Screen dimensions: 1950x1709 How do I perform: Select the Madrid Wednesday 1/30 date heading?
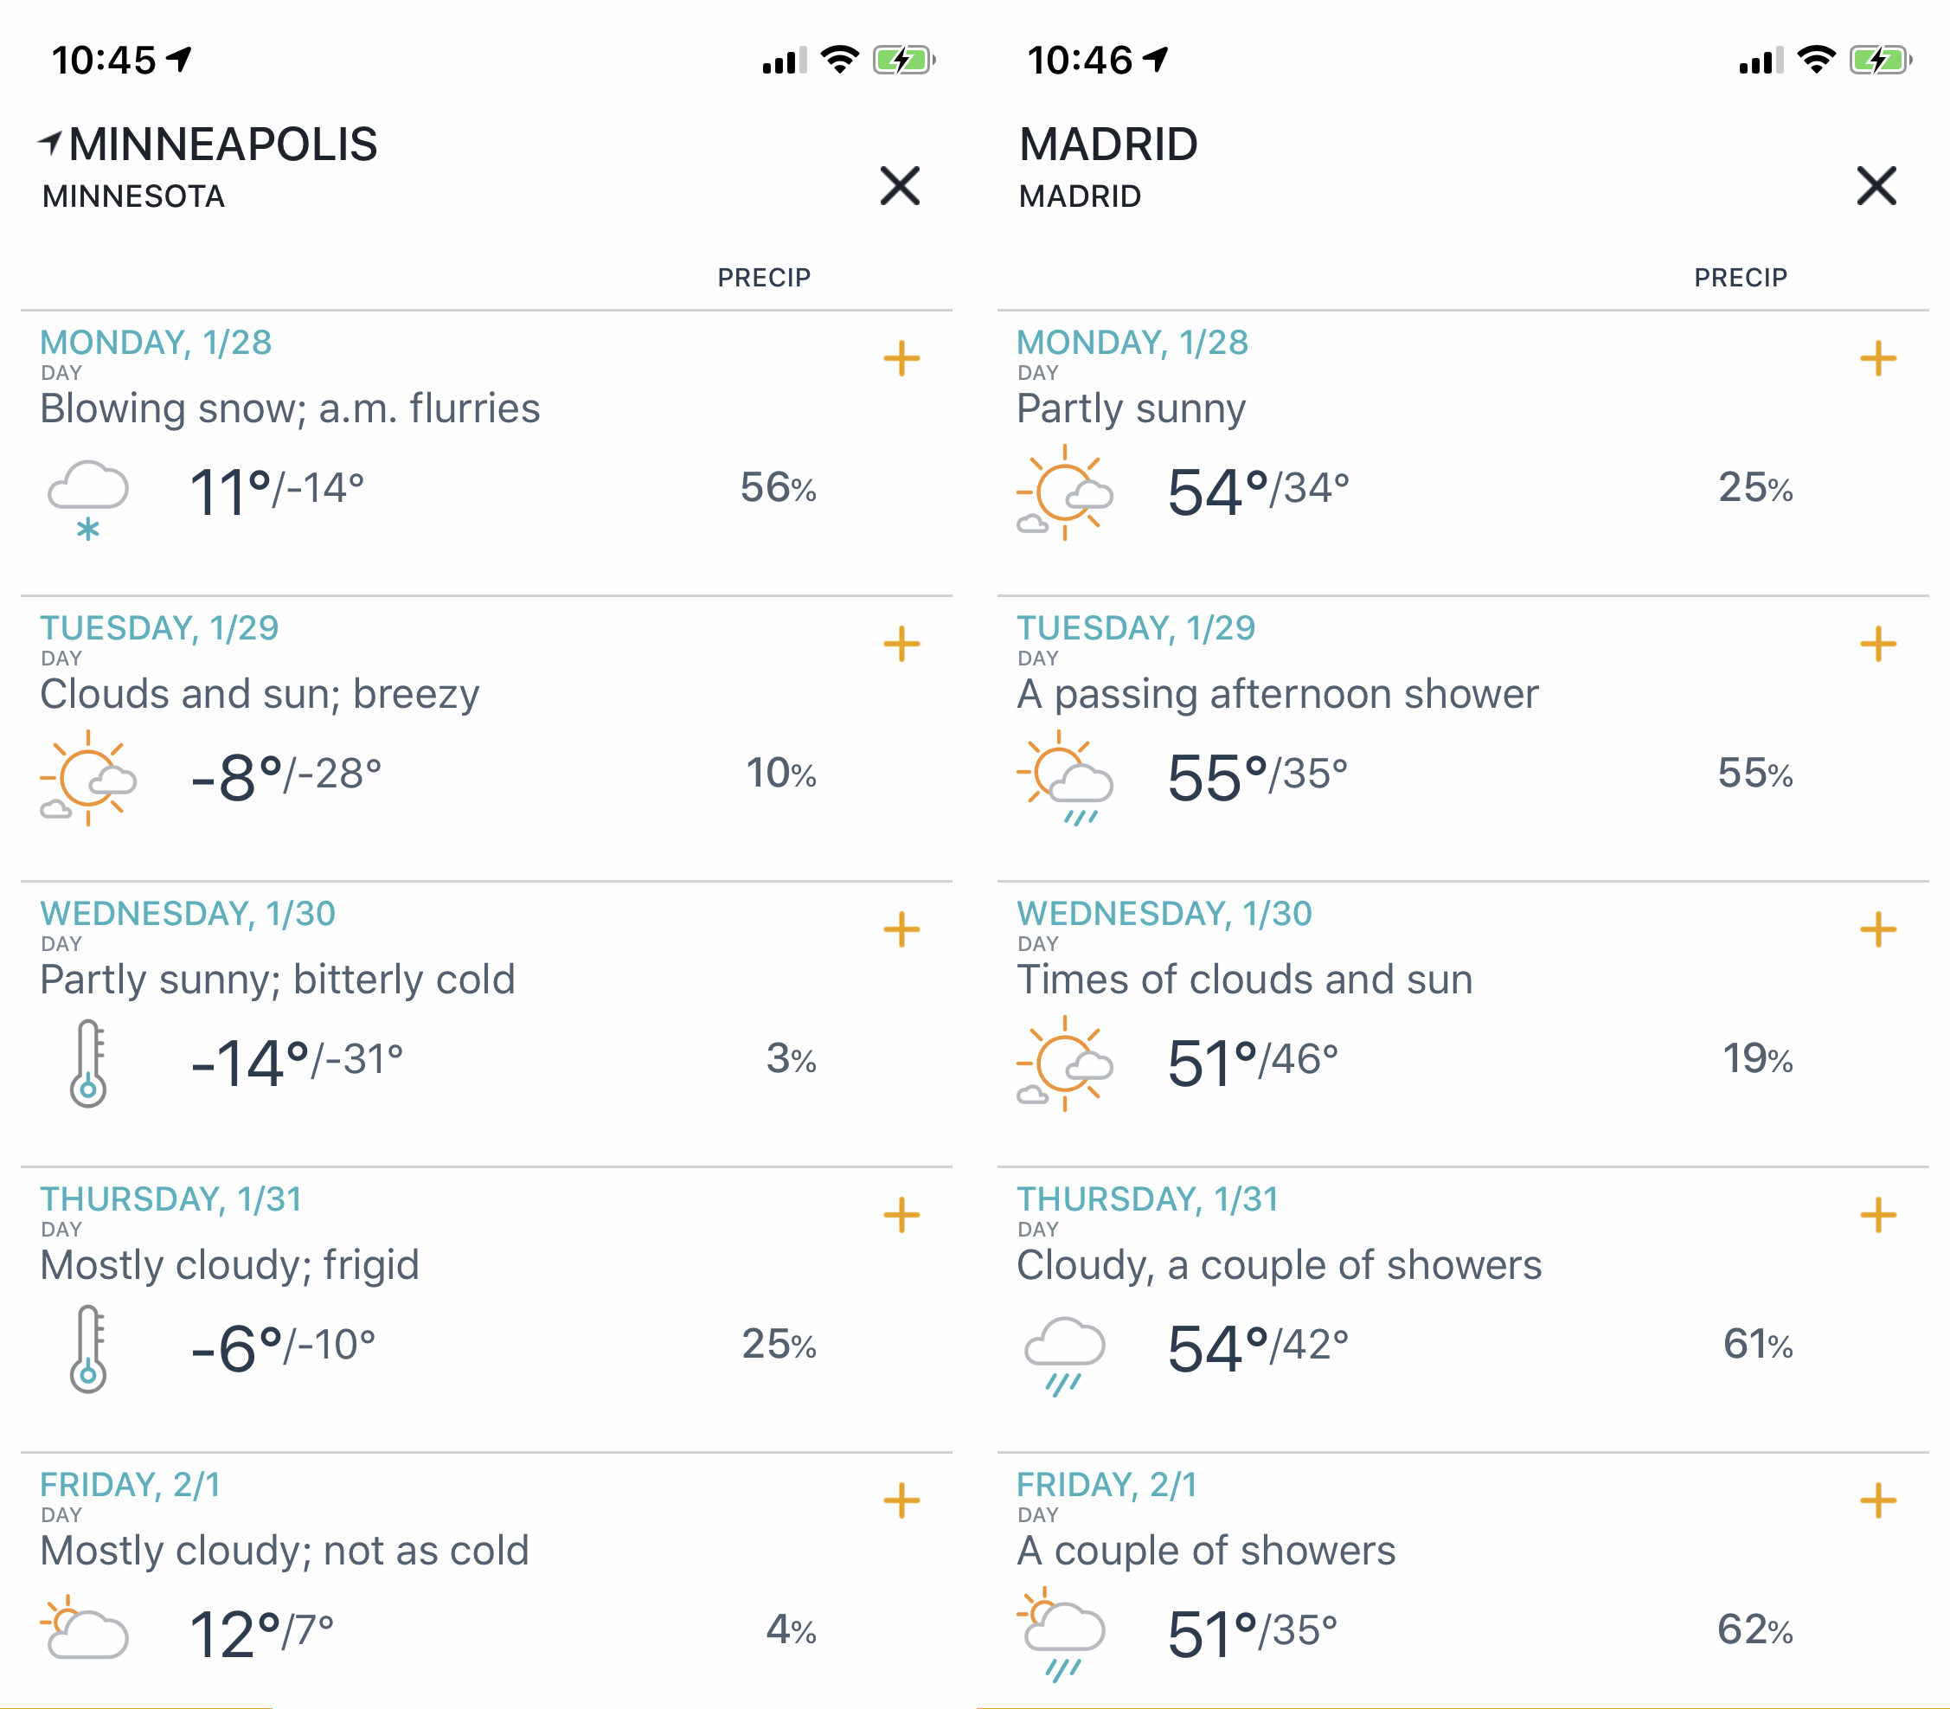tap(1164, 914)
